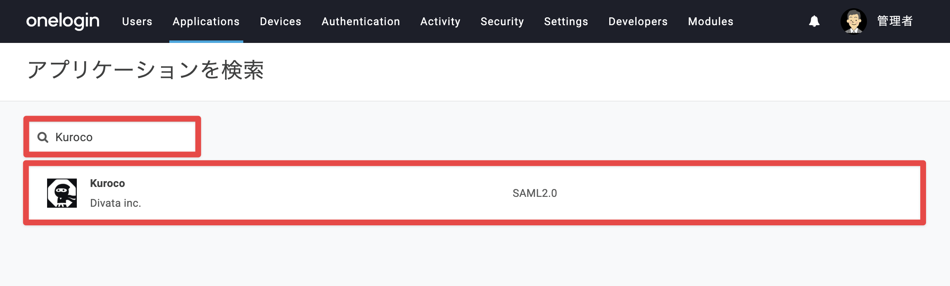Click the Divata inc. vendor text

click(116, 203)
